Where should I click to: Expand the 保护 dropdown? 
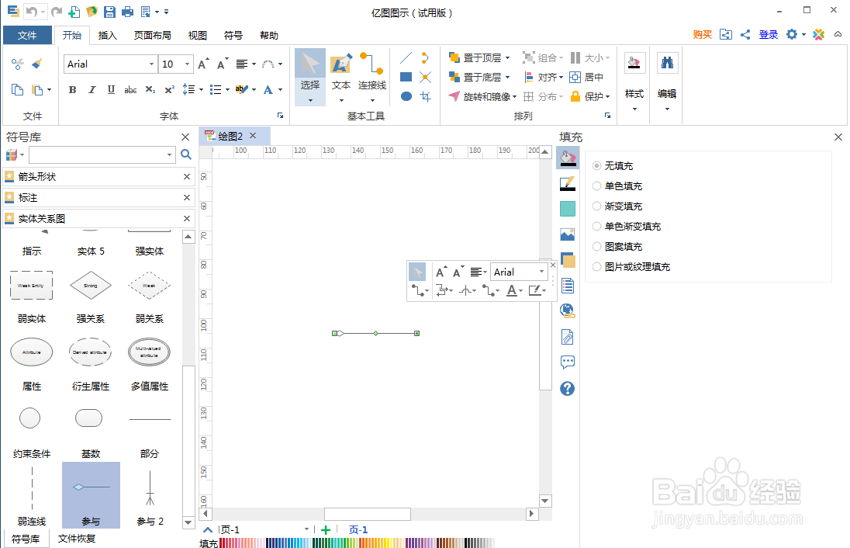608,96
